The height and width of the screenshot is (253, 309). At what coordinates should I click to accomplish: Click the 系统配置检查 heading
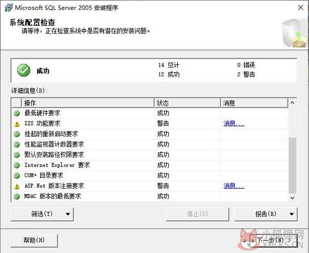point(32,23)
